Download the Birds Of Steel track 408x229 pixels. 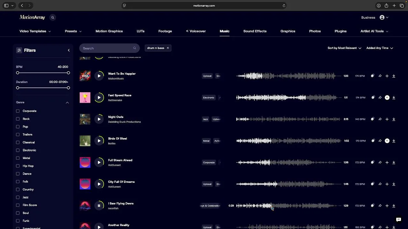pyautogui.click(x=394, y=141)
